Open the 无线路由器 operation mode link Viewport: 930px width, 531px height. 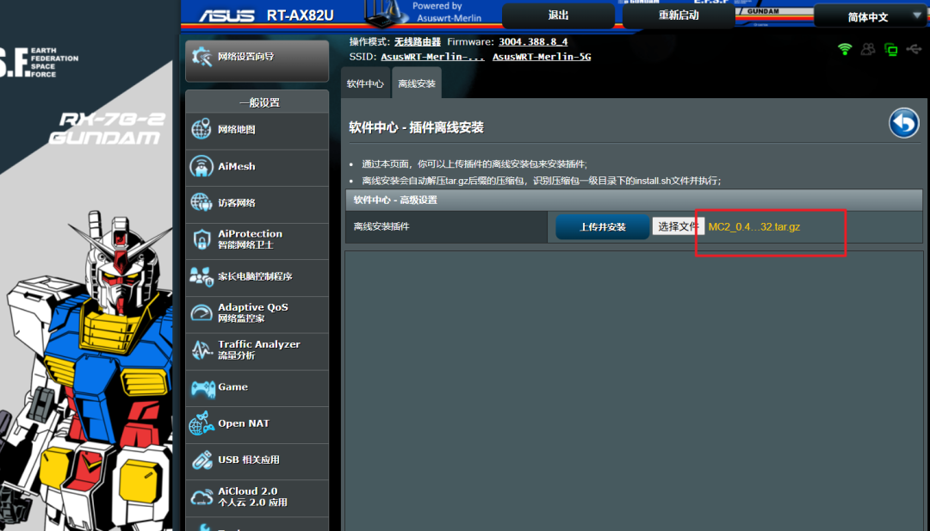pos(418,41)
